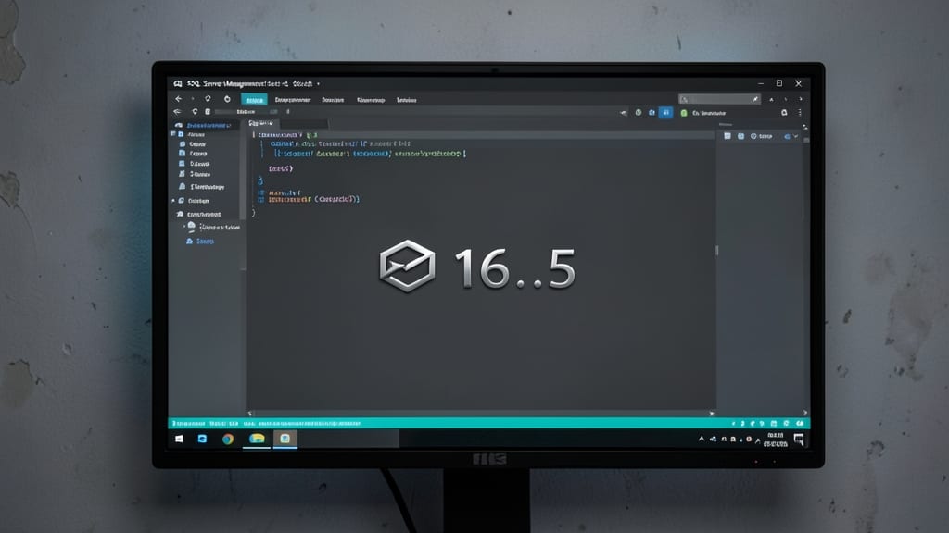Image resolution: width=949 pixels, height=533 pixels.
Task: Click the first list-style icon in the right side panel
Action: tap(728, 136)
